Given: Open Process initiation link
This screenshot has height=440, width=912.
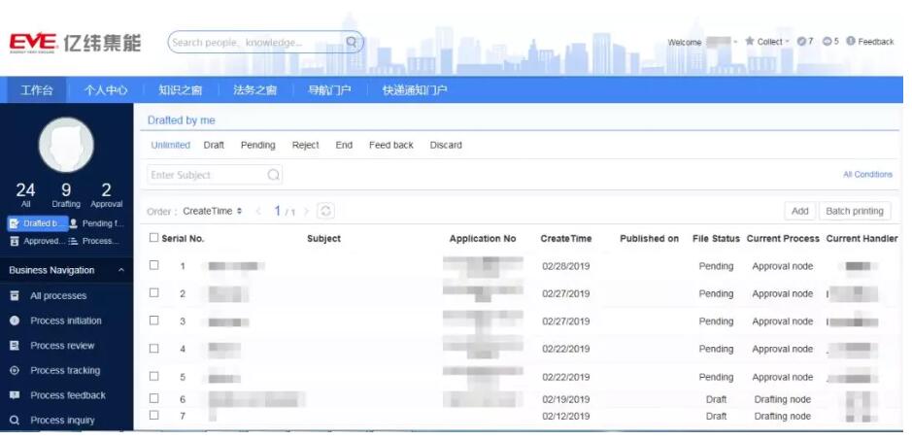Looking at the screenshot, I should coord(66,321).
